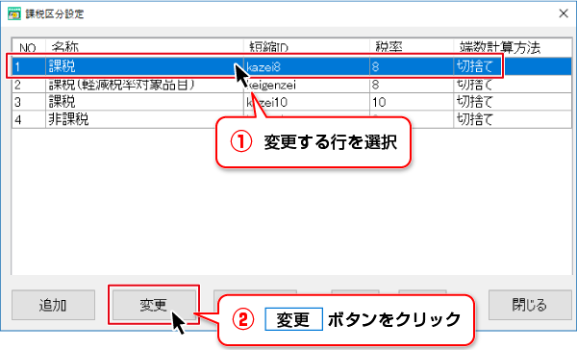Click the keigenzei short ID cell
Image resolution: width=577 pixels, height=350 pixels.
[x=306, y=85]
